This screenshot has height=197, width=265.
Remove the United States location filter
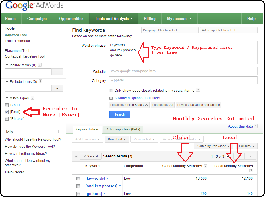coord(146,105)
